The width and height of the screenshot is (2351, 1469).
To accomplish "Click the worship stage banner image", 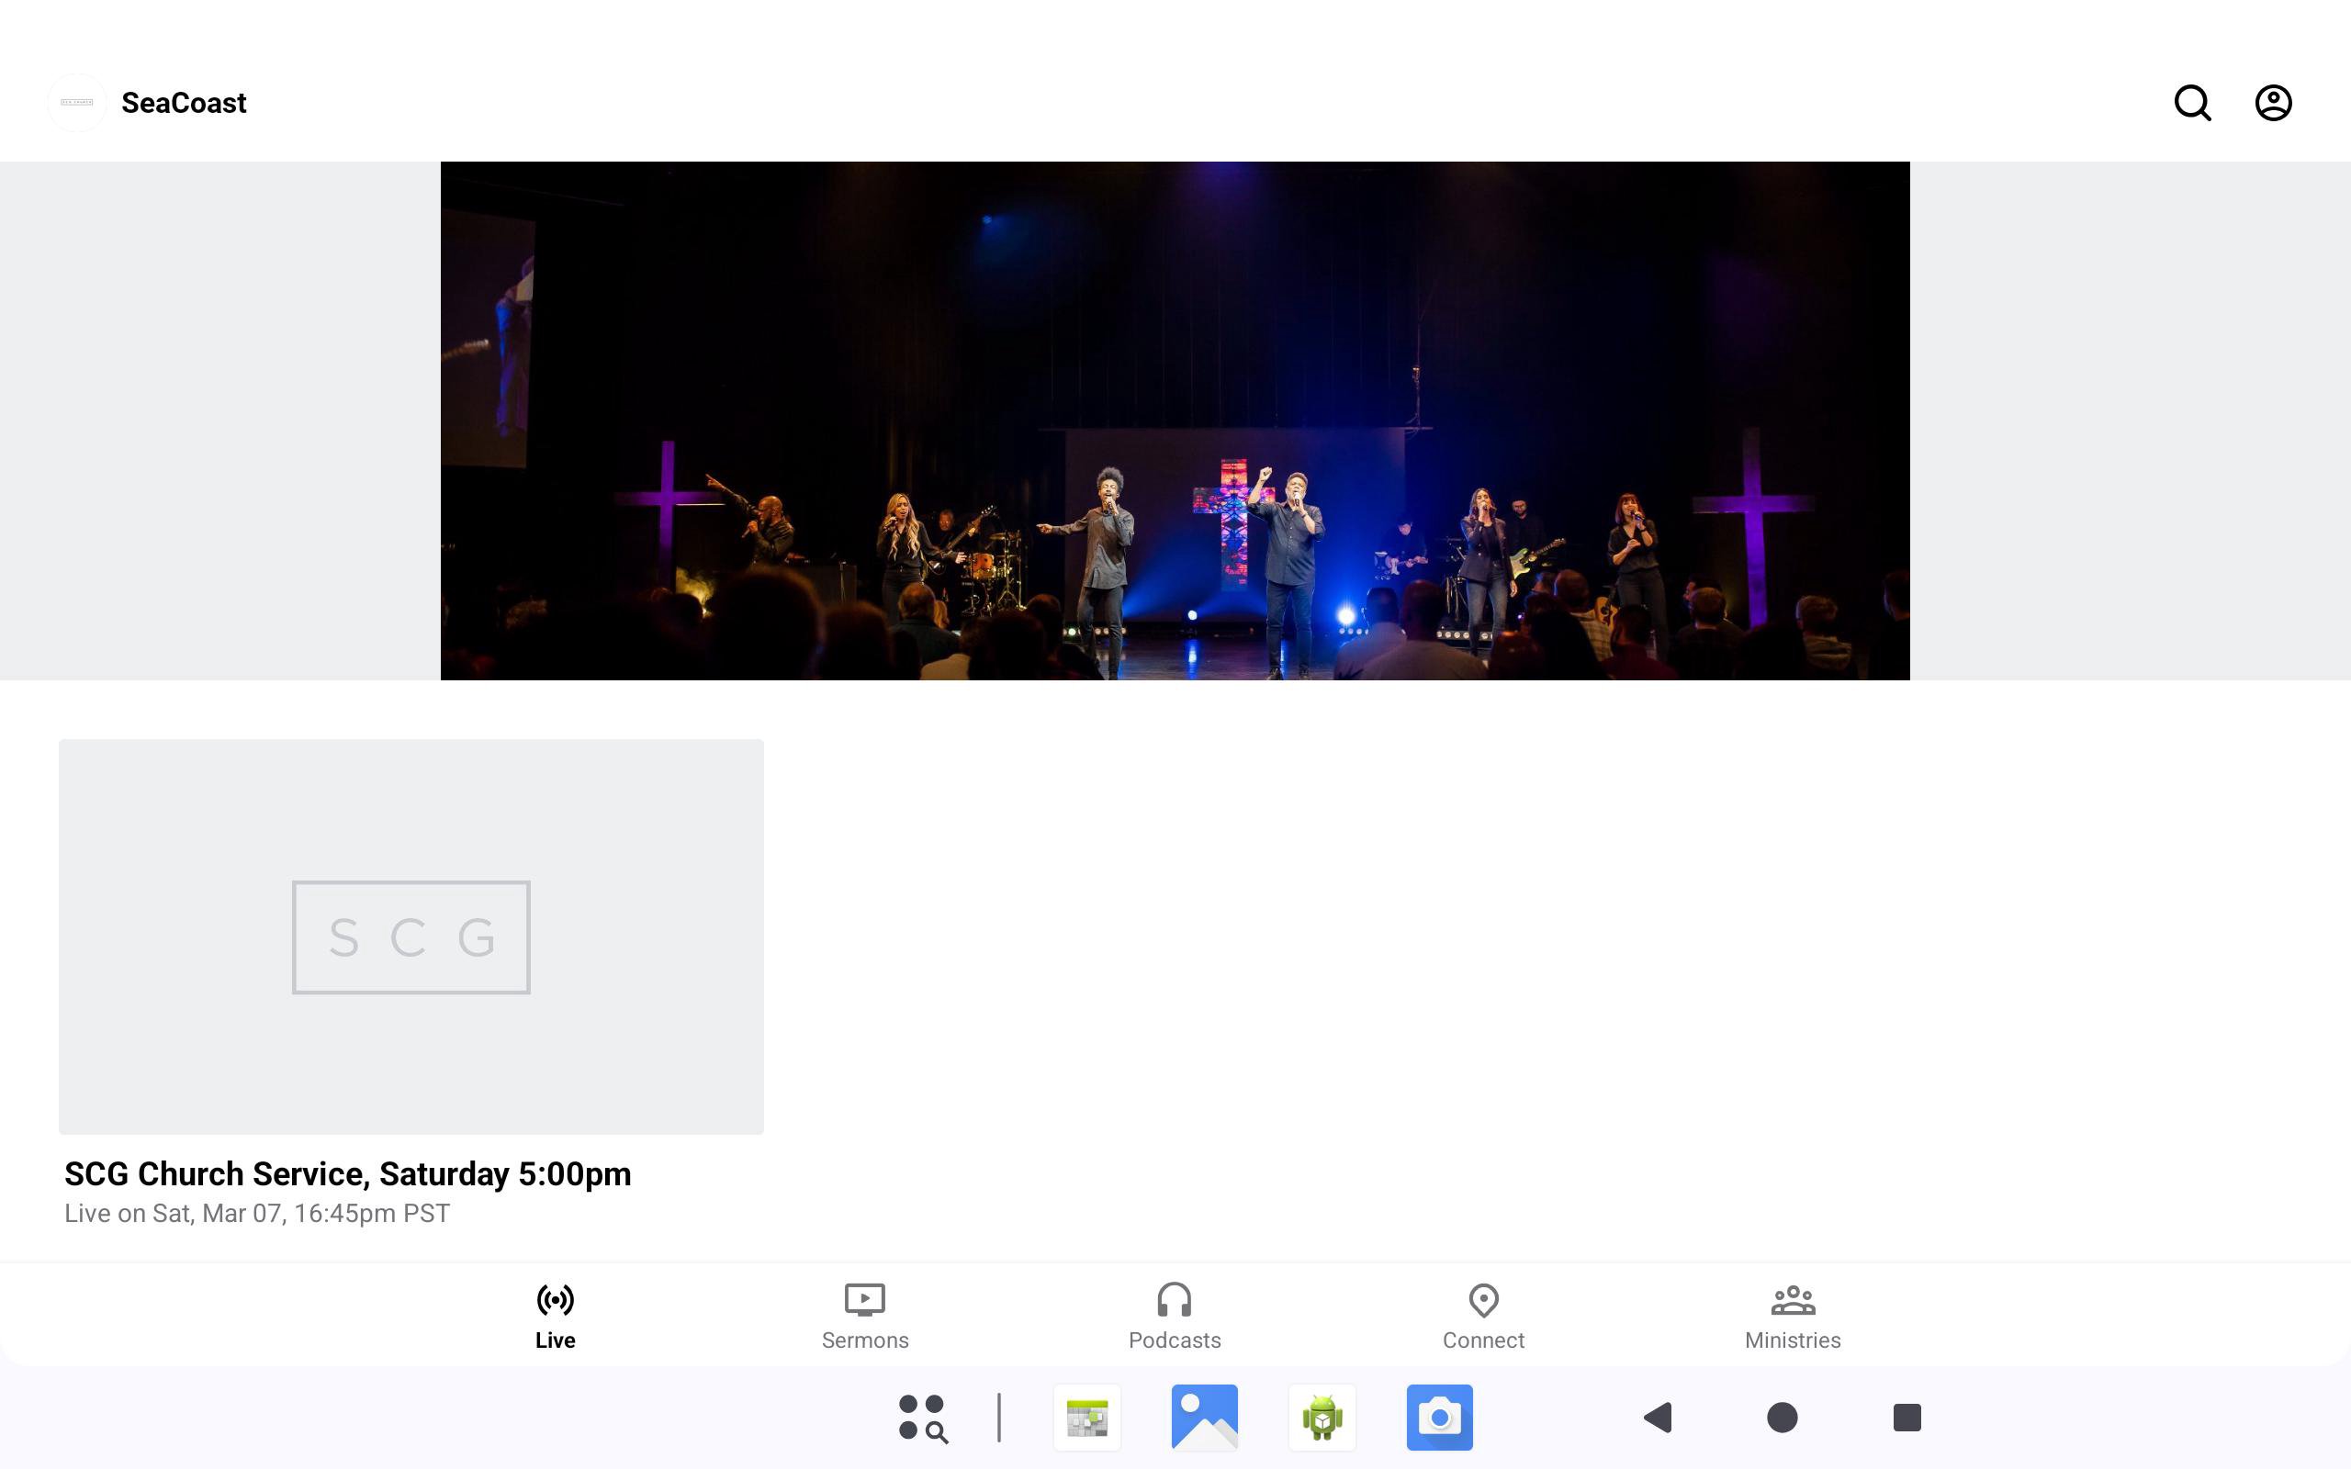I will pos(1175,421).
